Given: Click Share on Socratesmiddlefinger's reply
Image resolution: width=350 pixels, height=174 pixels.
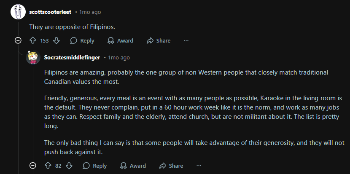Looking at the screenshot, I should click(171, 166).
